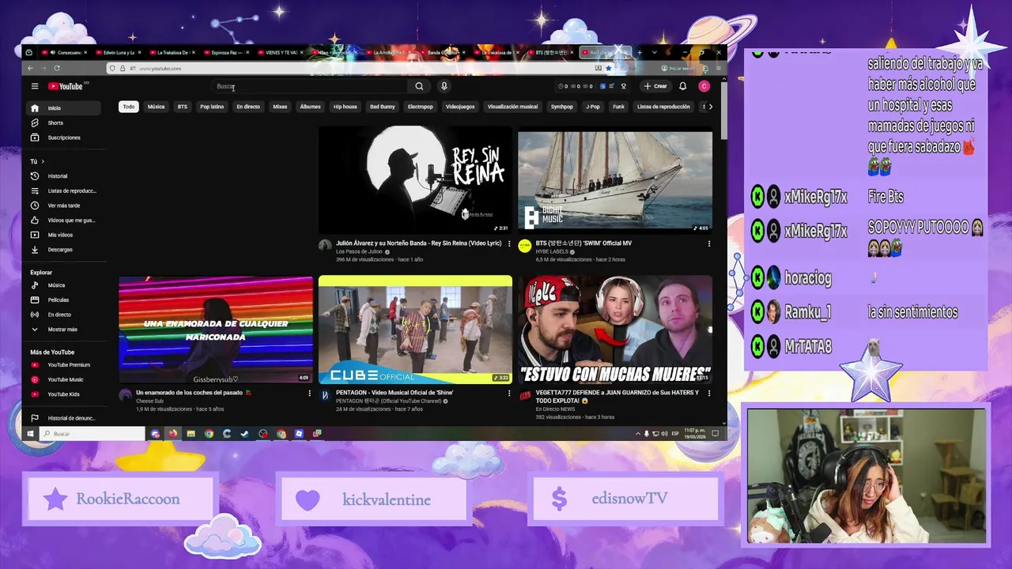1012x569 pixels.
Task: Expand the Tú section chevron
Action: [x=43, y=161]
